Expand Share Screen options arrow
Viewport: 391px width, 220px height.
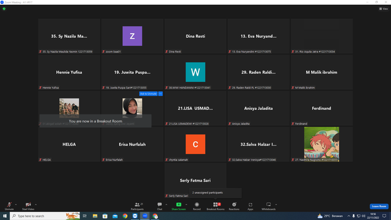click(186, 205)
